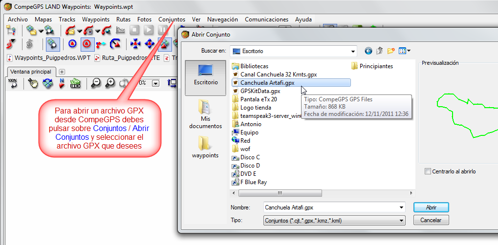The height and width of the screenshot is (245, 498).
Task: Click the back arrow in Abrir Conjunto dialog
Action: click(368, 51)
